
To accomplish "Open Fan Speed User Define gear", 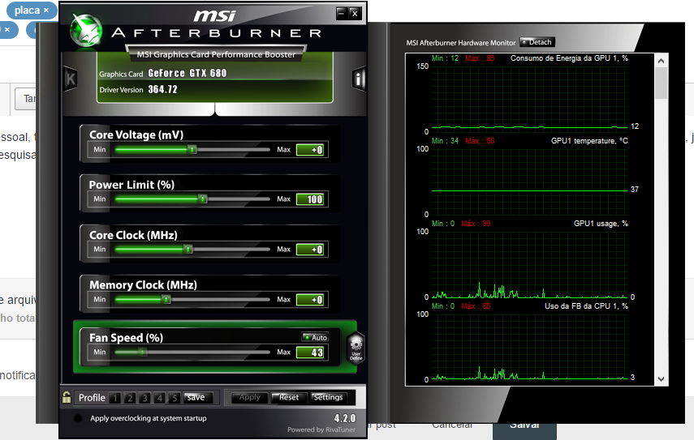I will [356, 348].
